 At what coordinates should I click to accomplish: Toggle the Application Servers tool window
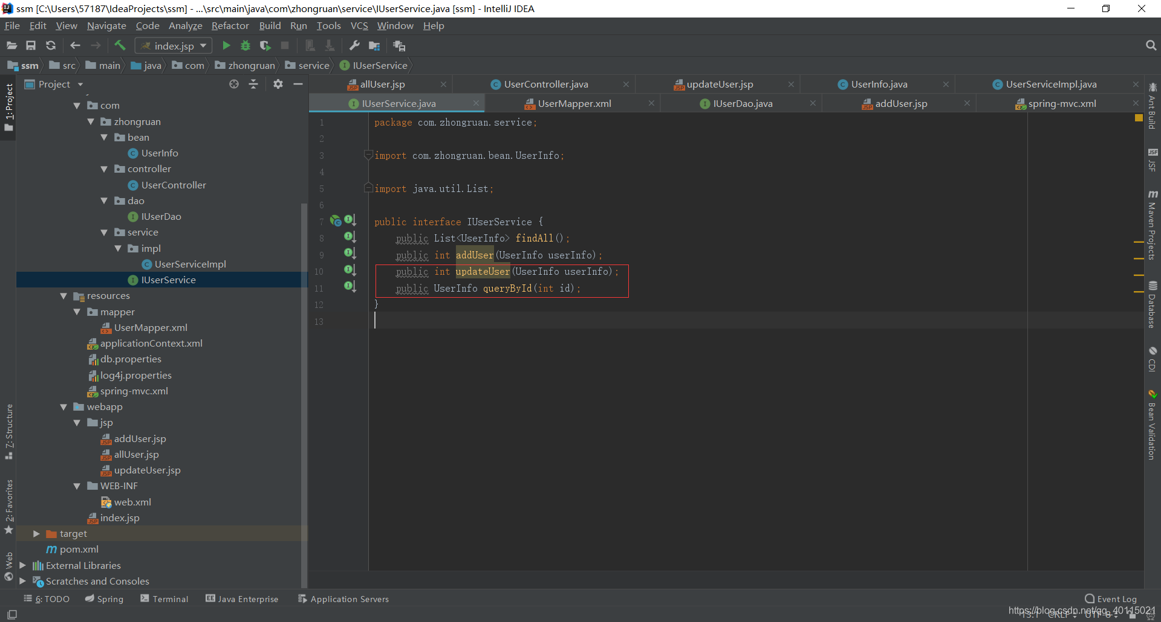(343, 598)
